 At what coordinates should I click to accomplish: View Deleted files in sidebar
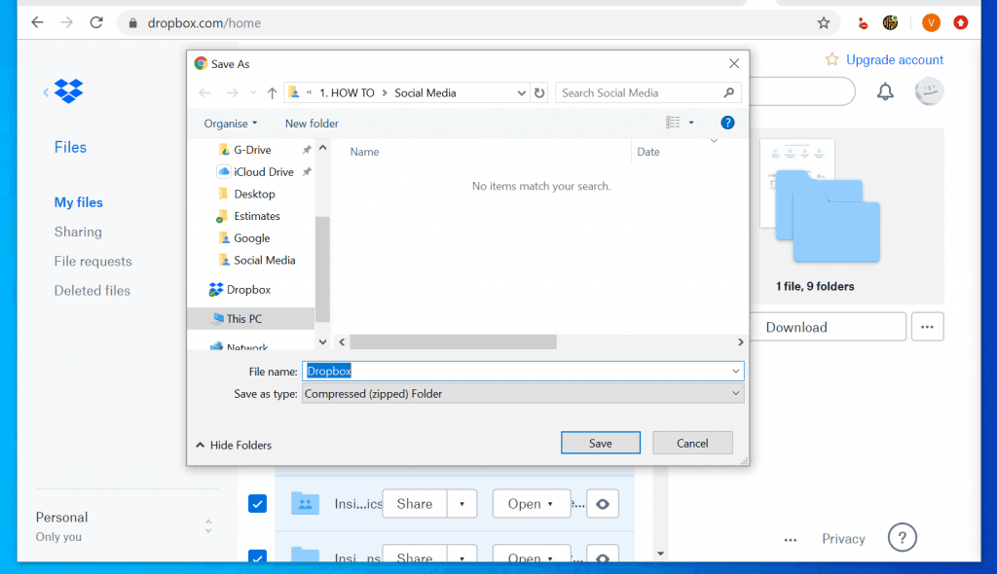pyautogui.click(x=92, y=291)
